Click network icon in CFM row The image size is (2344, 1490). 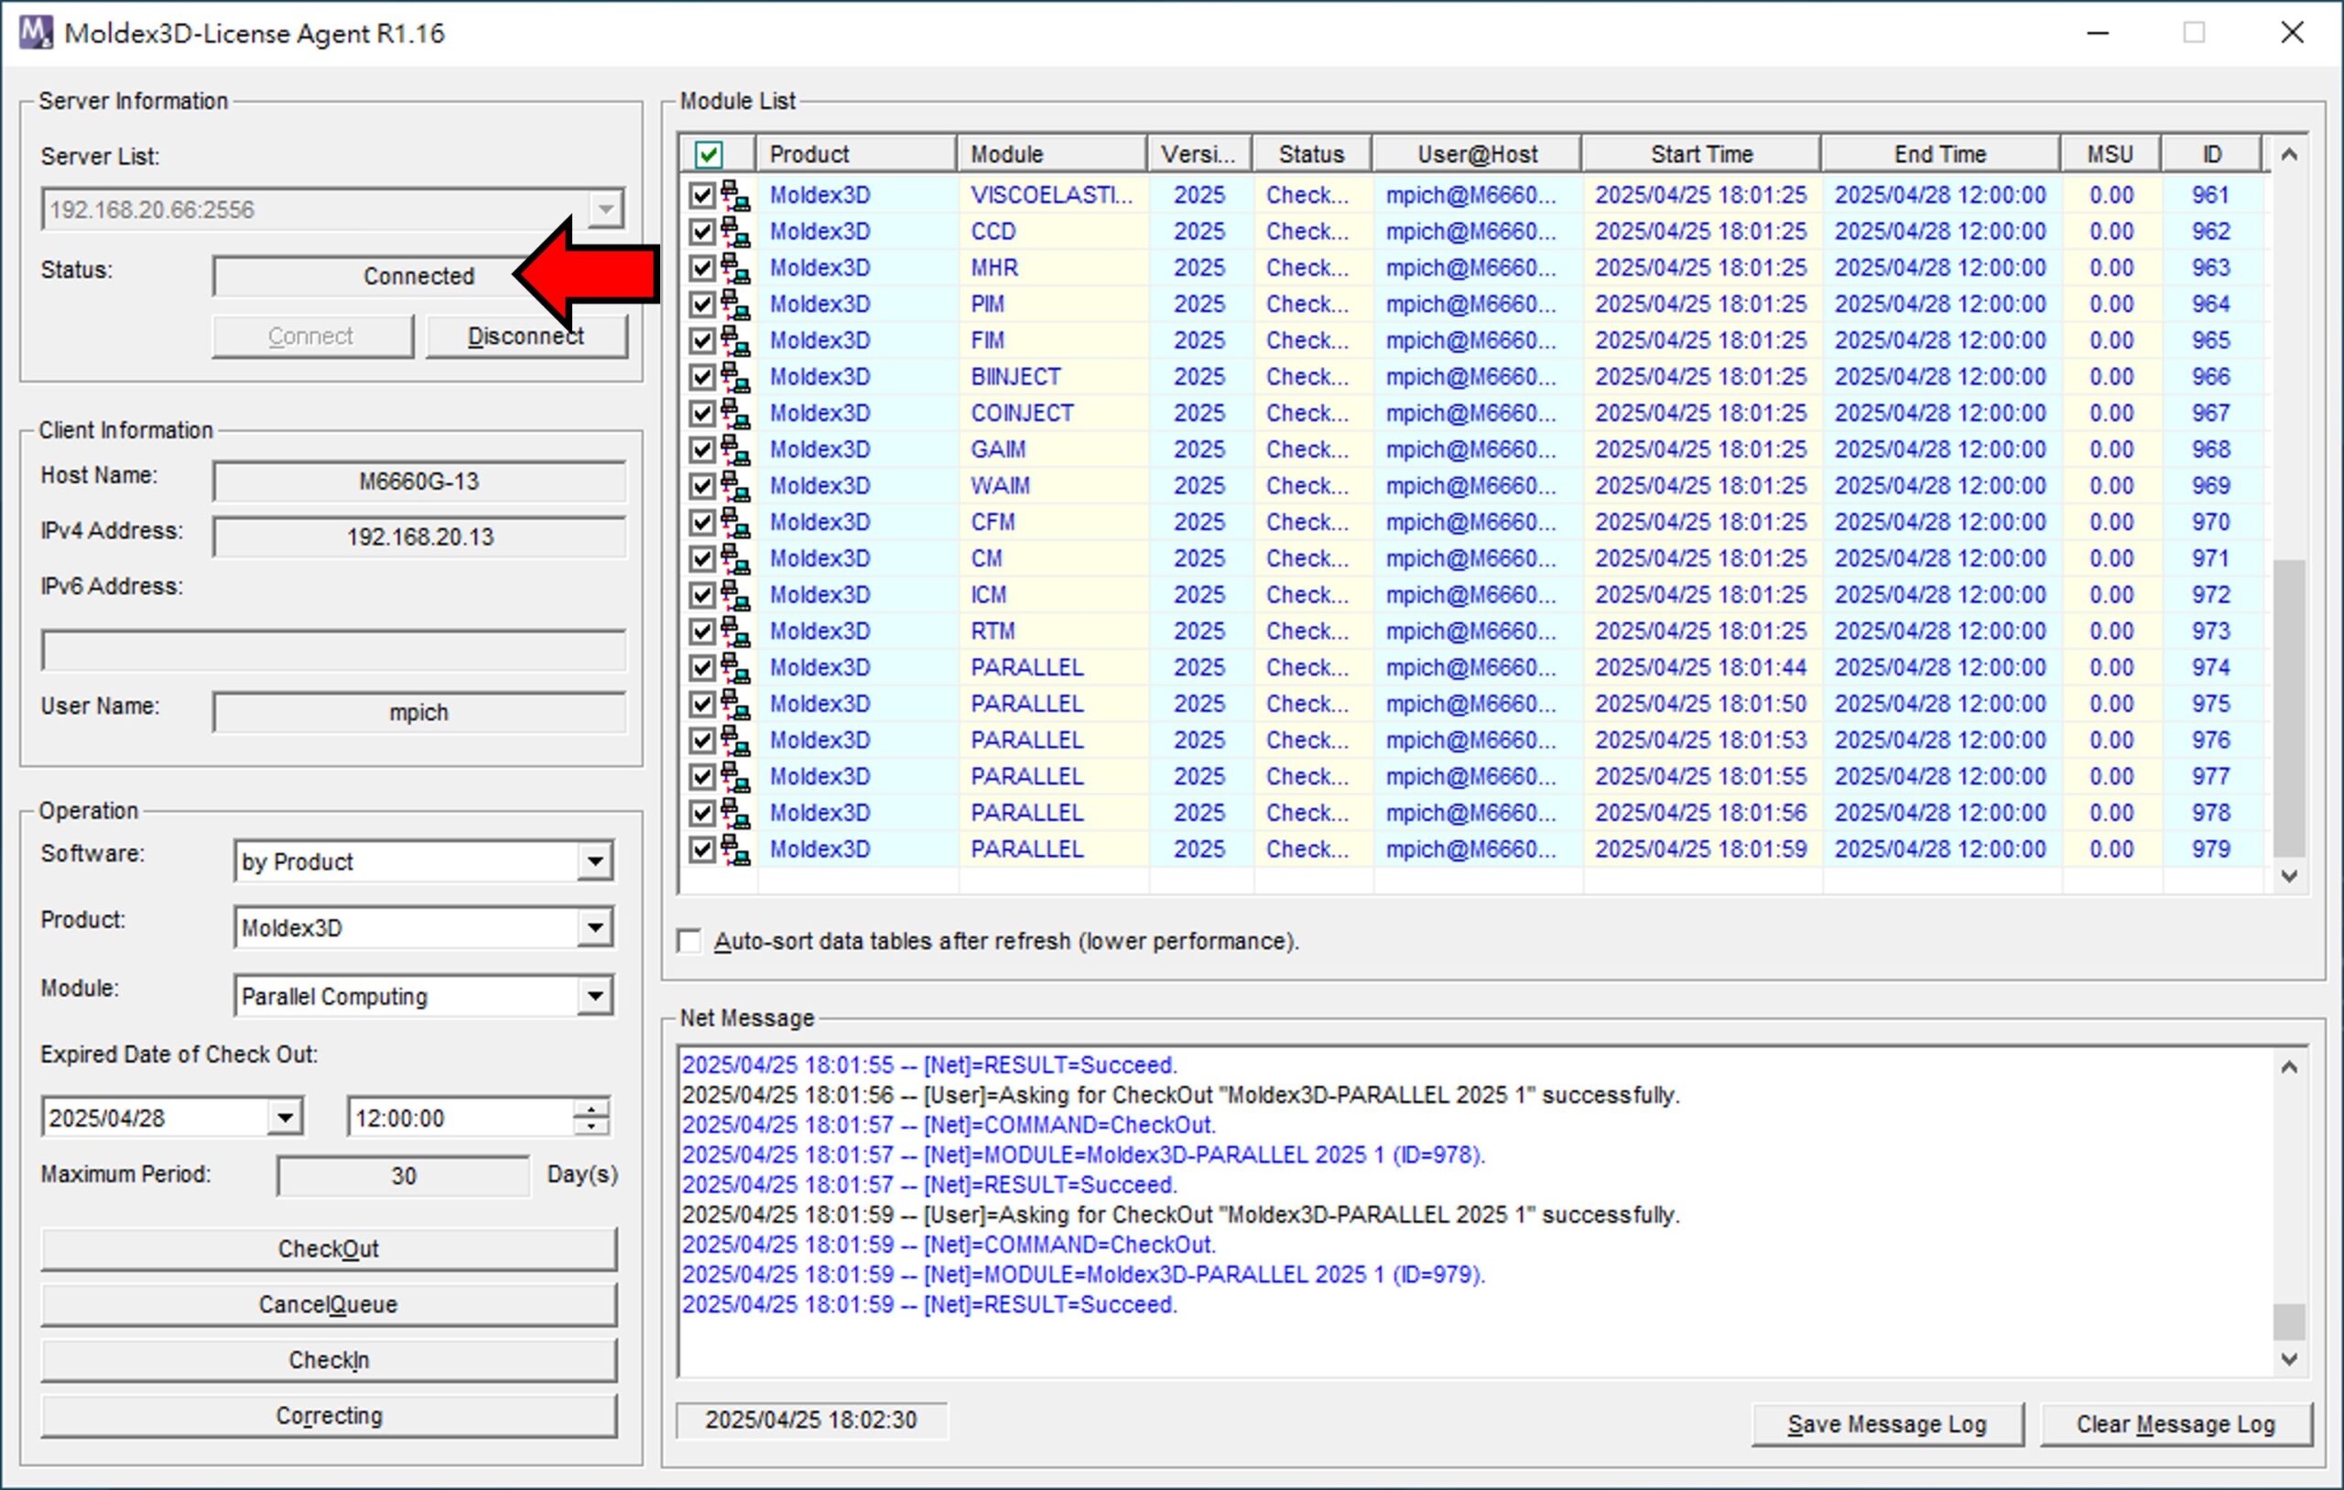pyautogui.click(x=736, y=523)
